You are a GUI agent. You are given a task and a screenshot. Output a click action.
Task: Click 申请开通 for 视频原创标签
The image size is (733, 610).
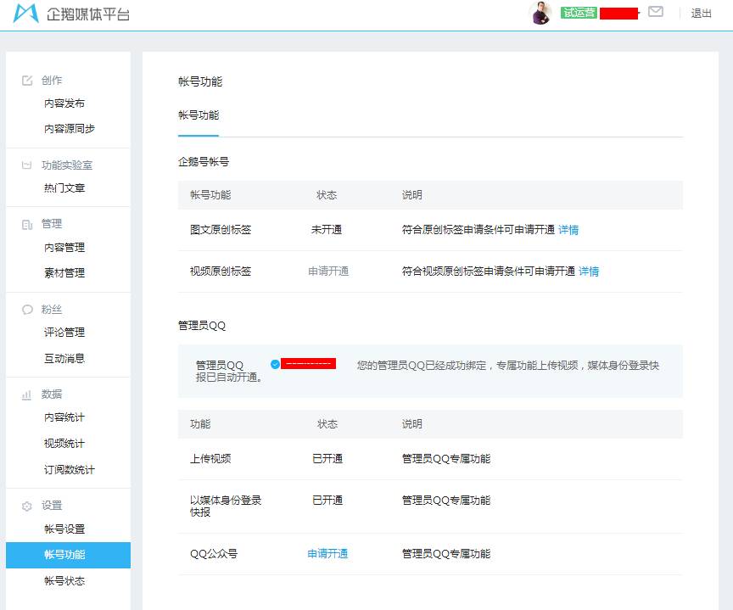(328, 272)
